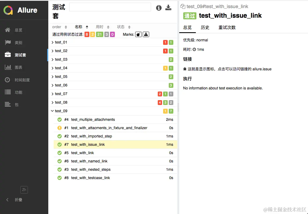Click the bug icon in the issue link
Viewport: 308px width, 214px height.
coord(185,69)
